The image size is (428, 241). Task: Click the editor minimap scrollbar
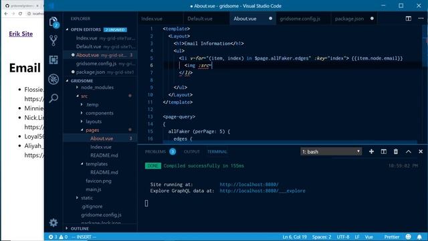click(x=425, y=46)
